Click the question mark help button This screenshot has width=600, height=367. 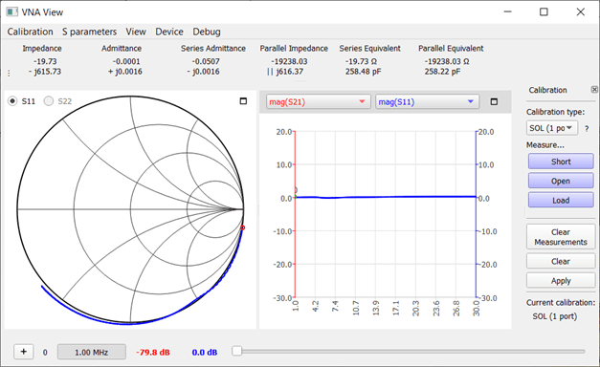click(587, 129)
